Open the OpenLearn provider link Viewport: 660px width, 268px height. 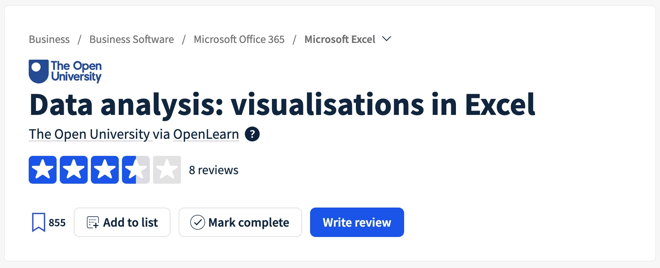[206, 134]
